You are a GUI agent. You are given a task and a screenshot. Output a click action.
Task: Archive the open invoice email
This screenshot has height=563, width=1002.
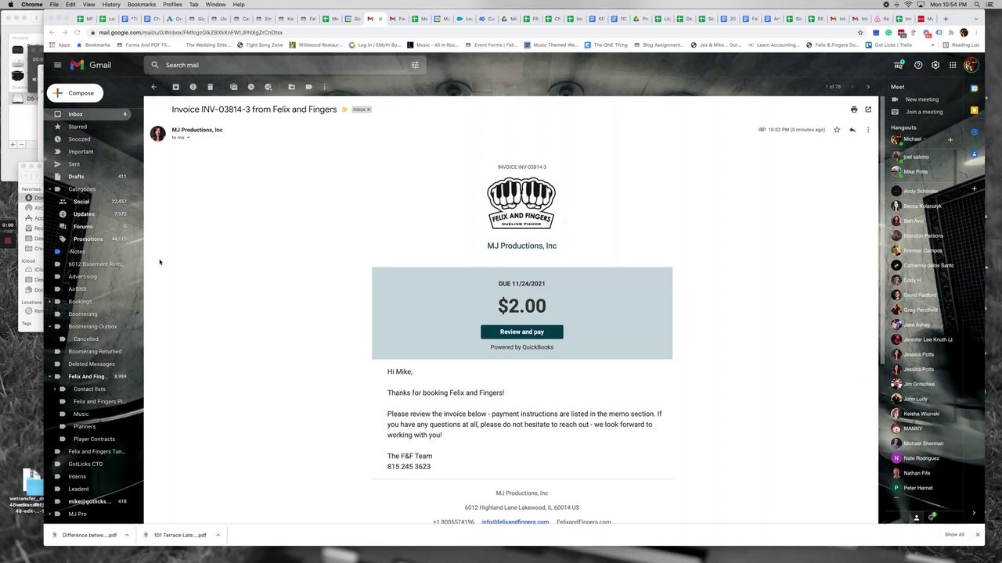click(175, 87)
